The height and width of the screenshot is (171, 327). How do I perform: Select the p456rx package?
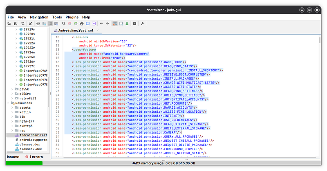pyautogui.click(x=25, y=94)
